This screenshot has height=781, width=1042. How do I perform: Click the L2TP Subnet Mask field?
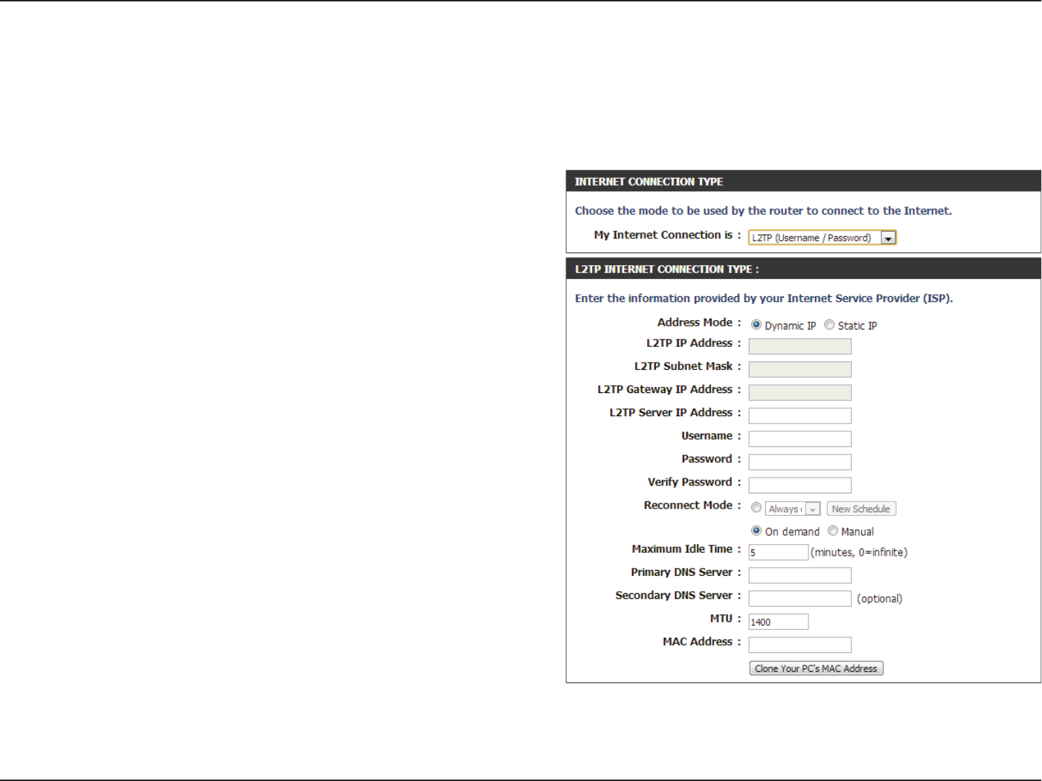pyautogui.click(x=800, y=369)
